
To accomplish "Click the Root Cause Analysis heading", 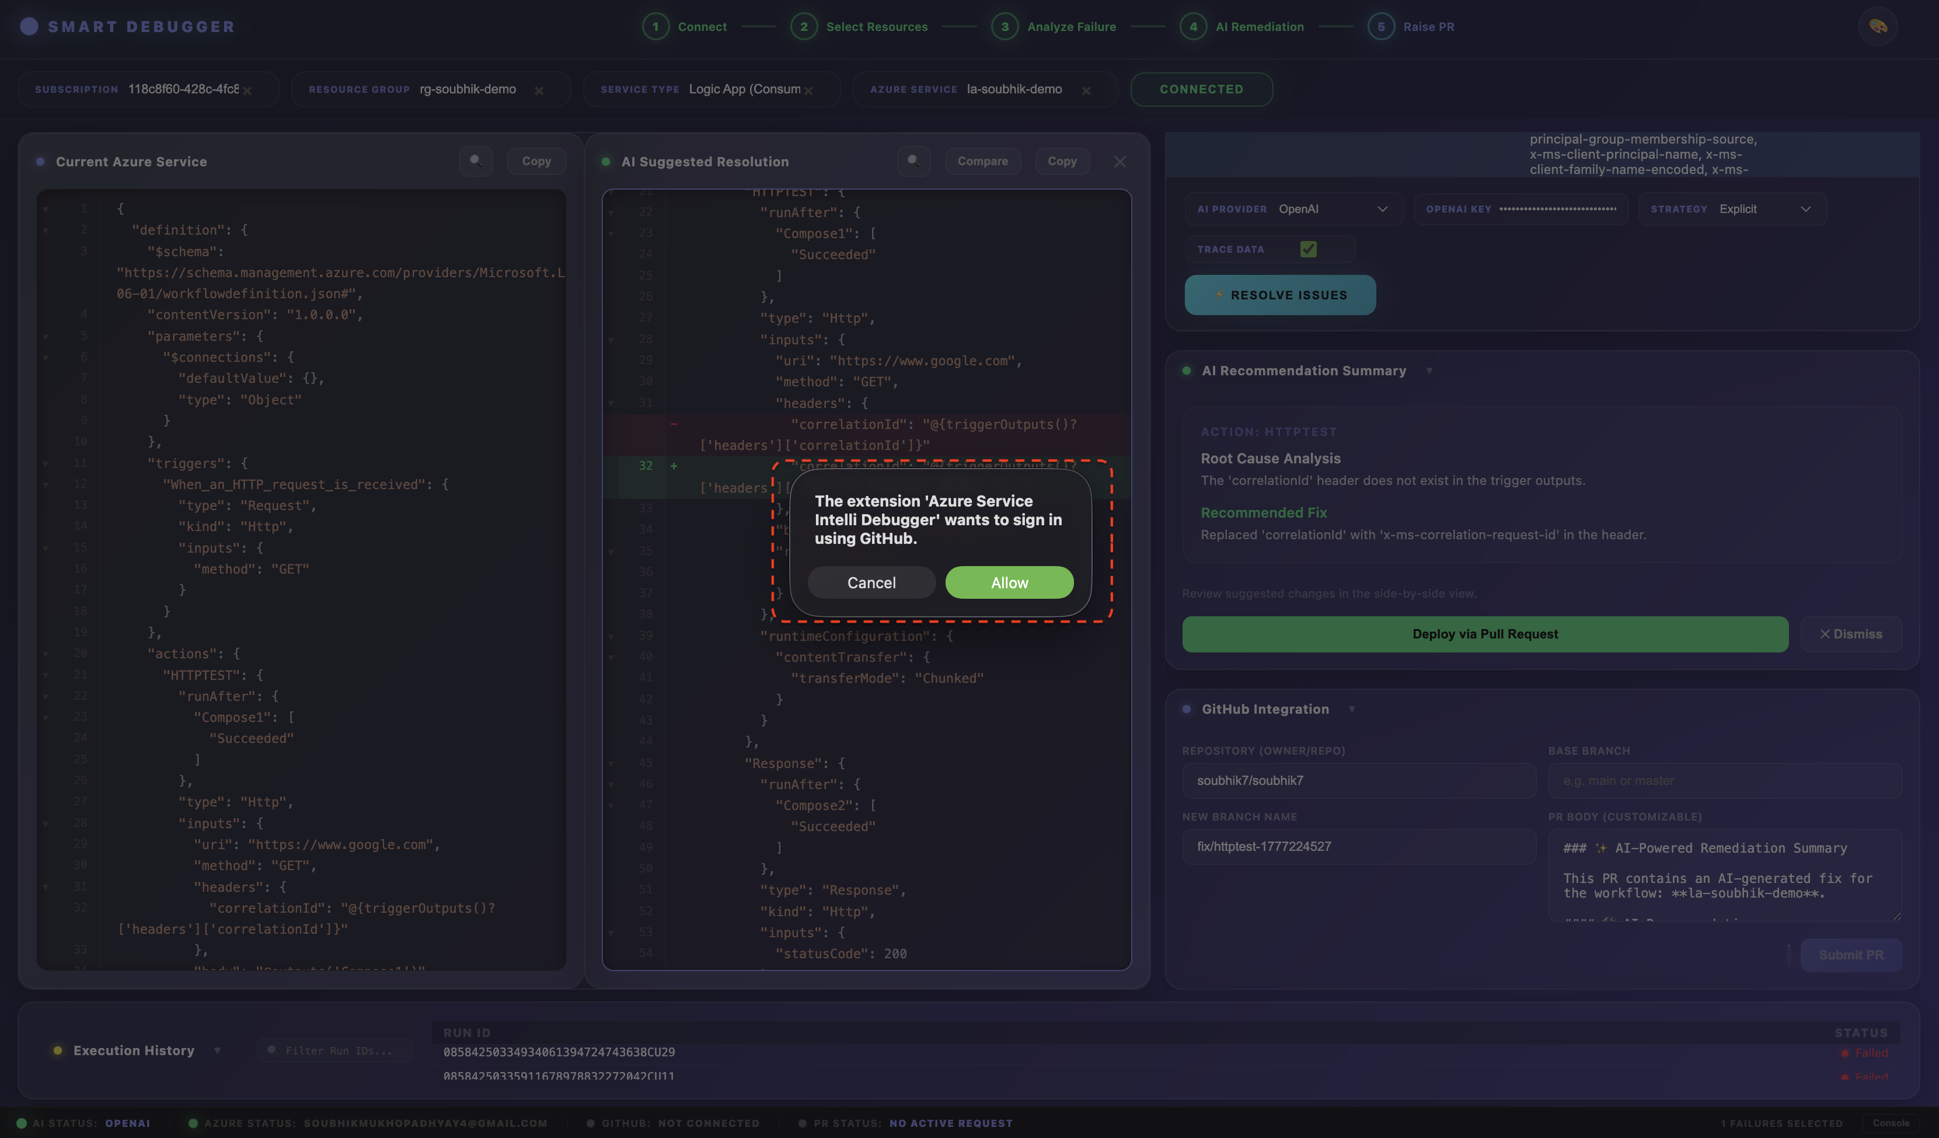I will pos(1270,459).
